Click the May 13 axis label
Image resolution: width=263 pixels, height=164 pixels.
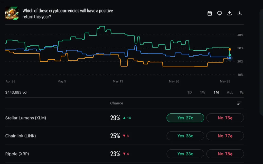[118, 81]
